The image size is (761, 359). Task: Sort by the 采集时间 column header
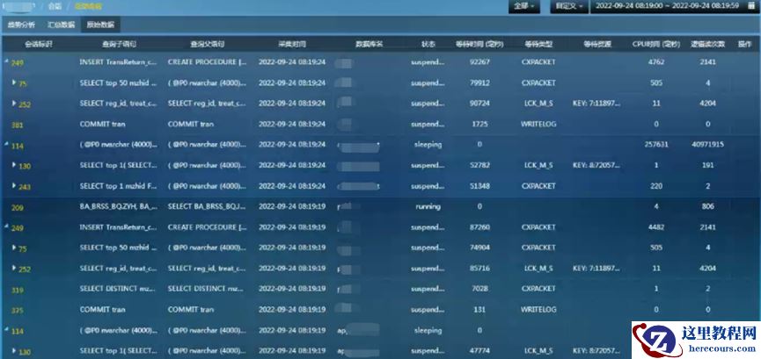(x=292, y=44)
